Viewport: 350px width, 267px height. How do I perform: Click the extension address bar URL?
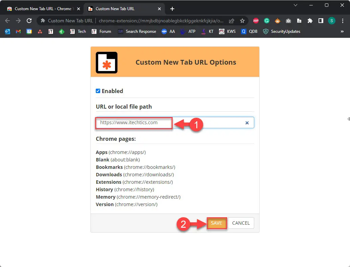[x=161, y=21]
